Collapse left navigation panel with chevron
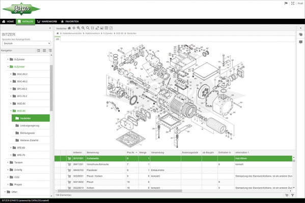 click(50, 28)
